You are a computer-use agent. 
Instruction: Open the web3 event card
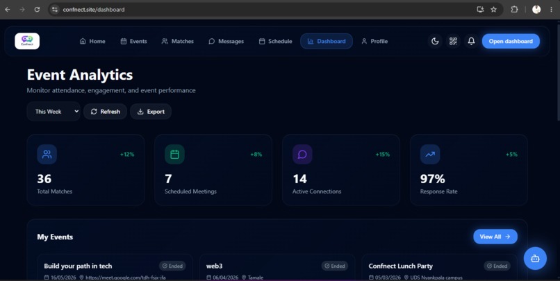277,267
